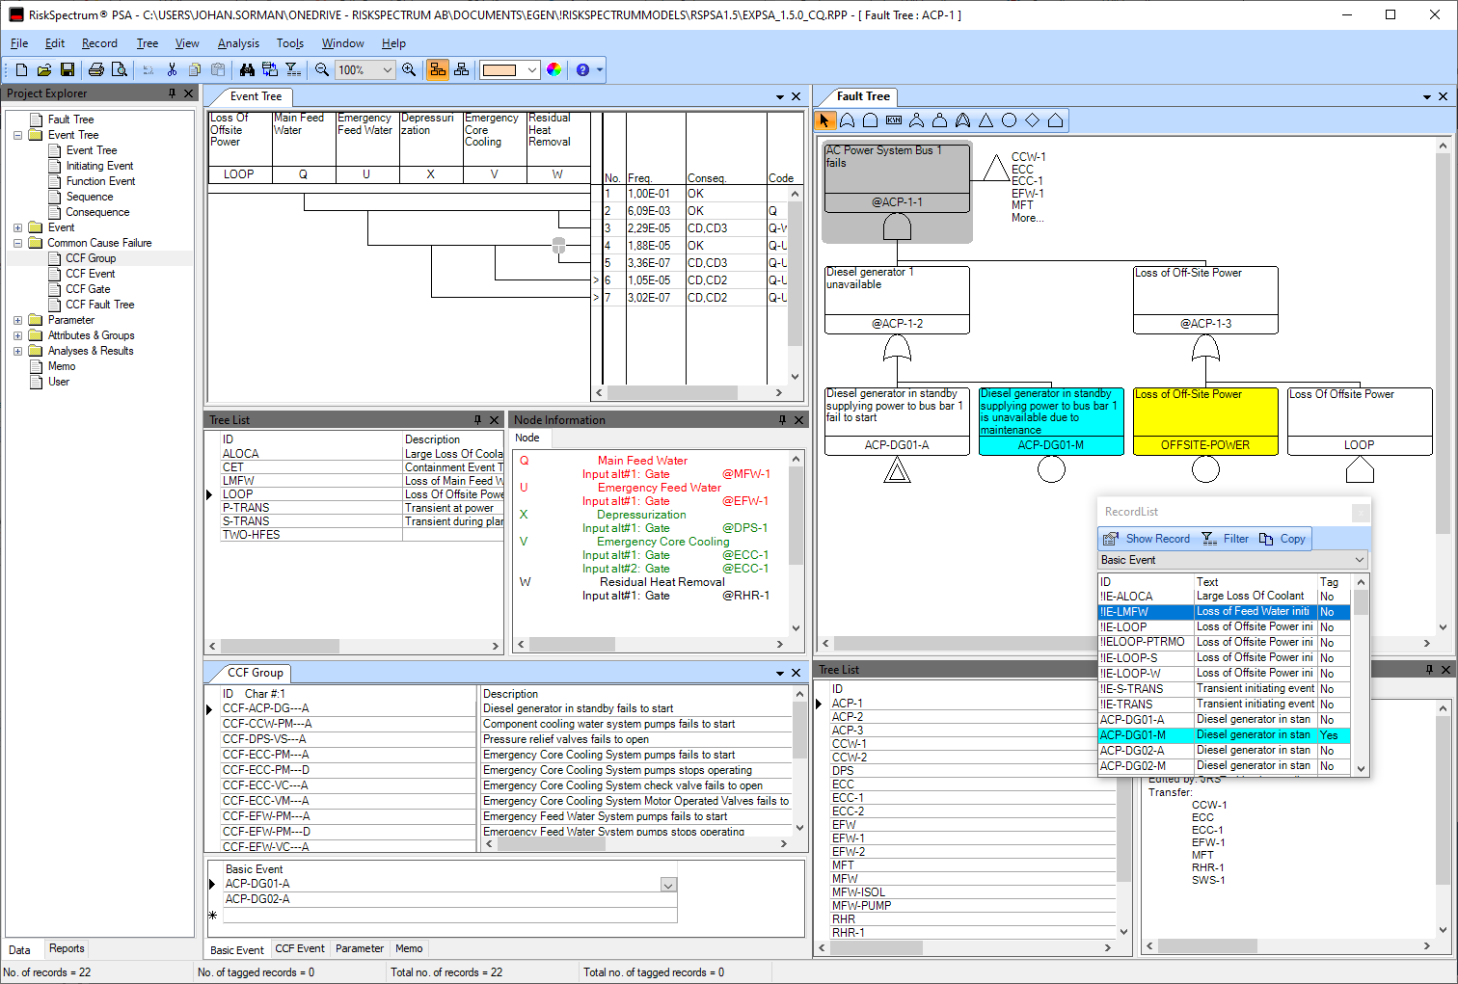
Task: Click the Filter button in RecordList
Action: click(x=1226, y=539)
